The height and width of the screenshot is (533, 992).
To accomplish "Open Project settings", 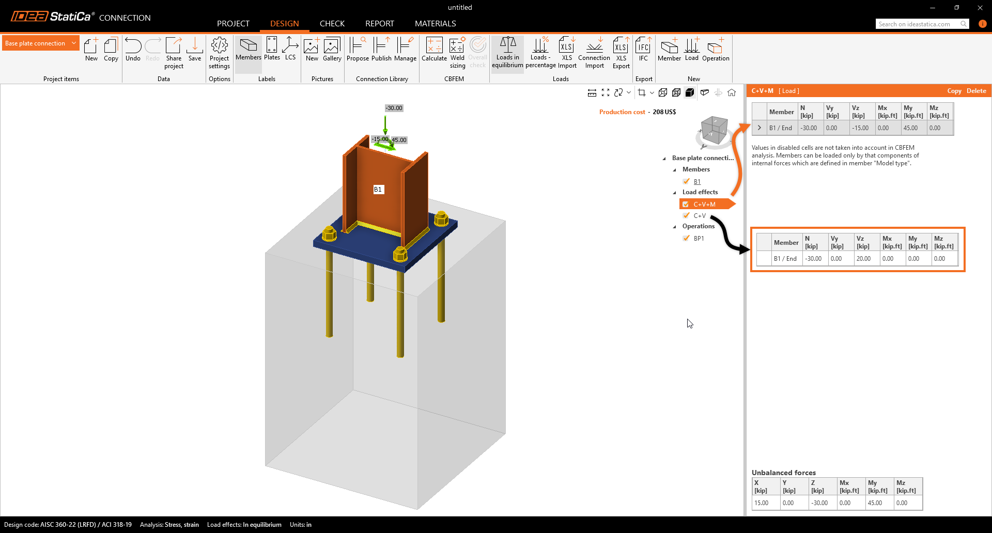I will 220,52.
